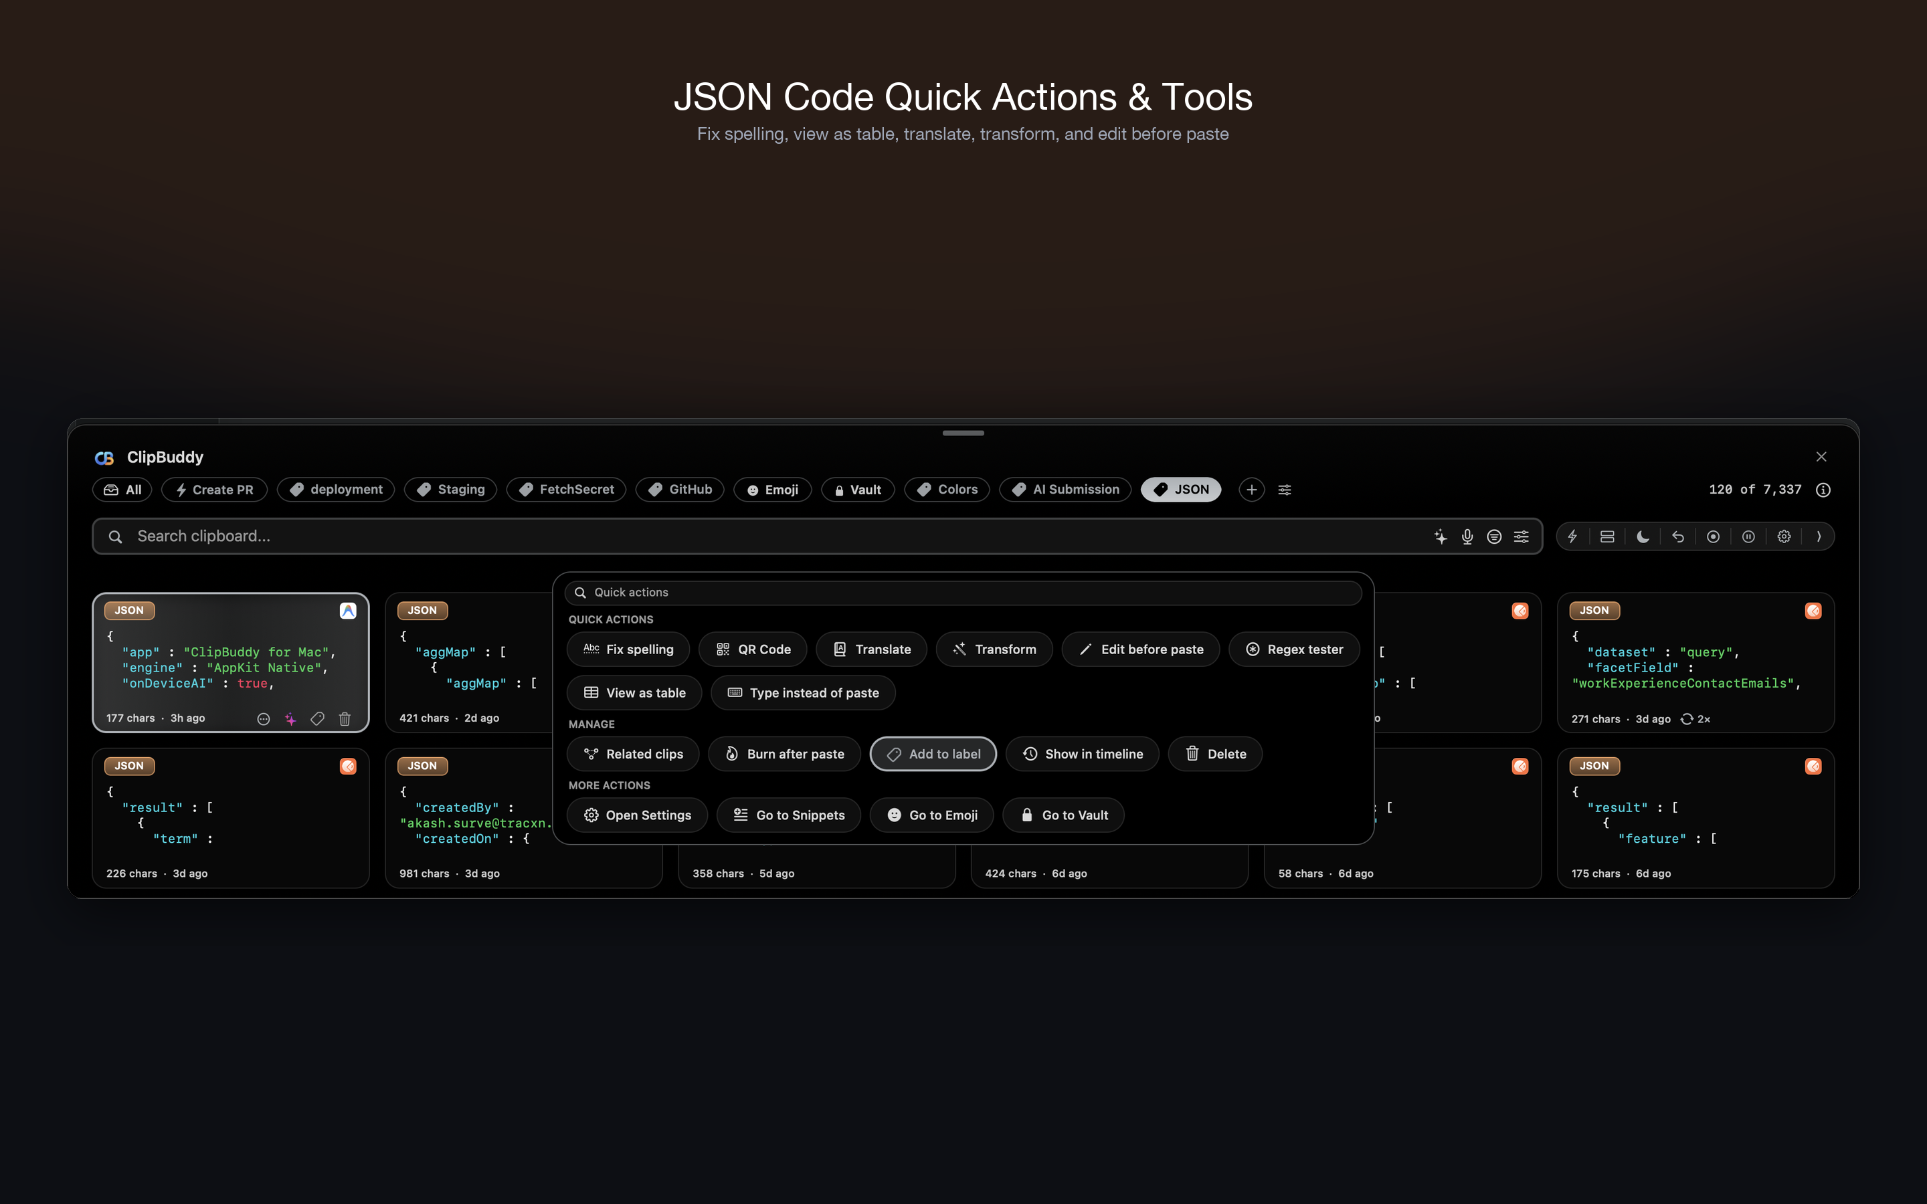
Task: Click label tag icon on 177 chars clip
Action: point(318,719)
